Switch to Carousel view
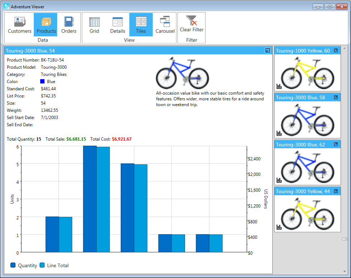Image resolution: width=351 pixels, height=278 pixels. coord(165,25)
